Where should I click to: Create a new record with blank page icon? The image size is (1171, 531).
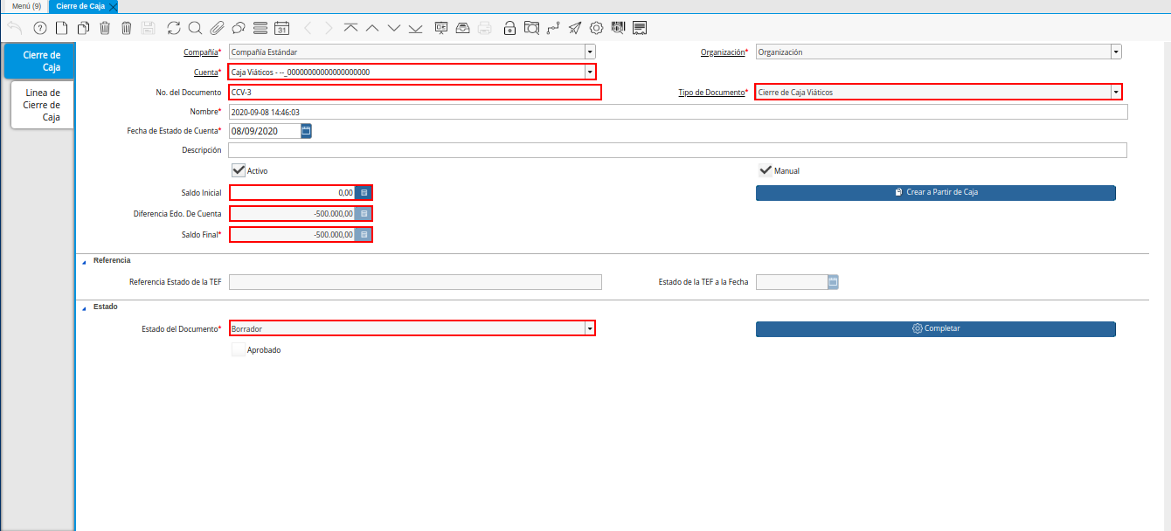[x=61, y=28]
